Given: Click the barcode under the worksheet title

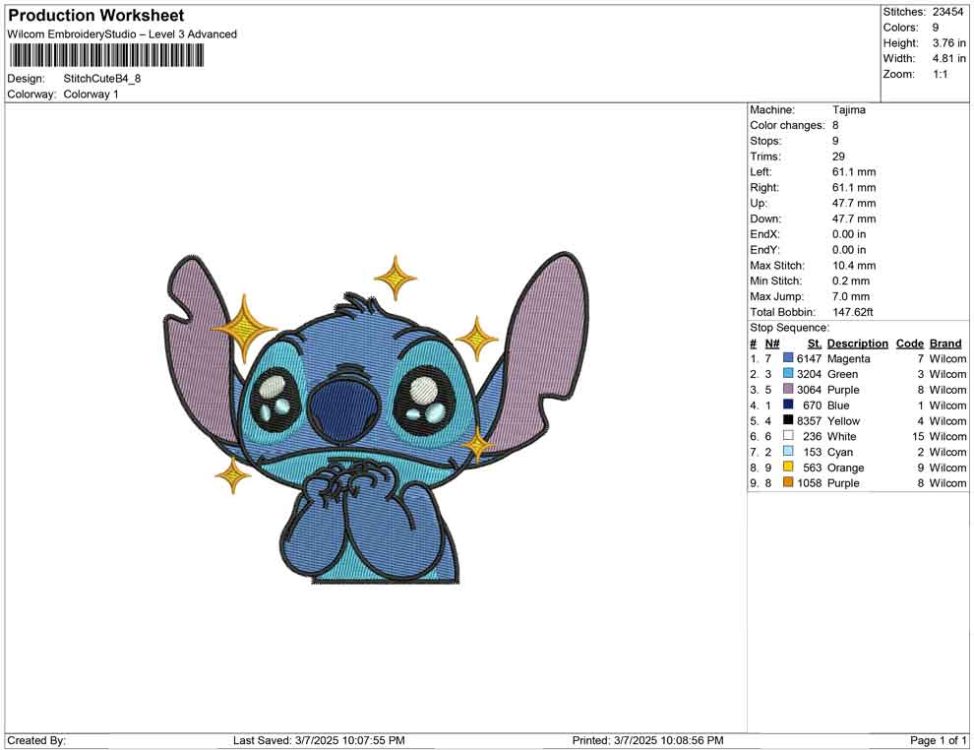Looking at the screenshot, I should pos(106,56).
